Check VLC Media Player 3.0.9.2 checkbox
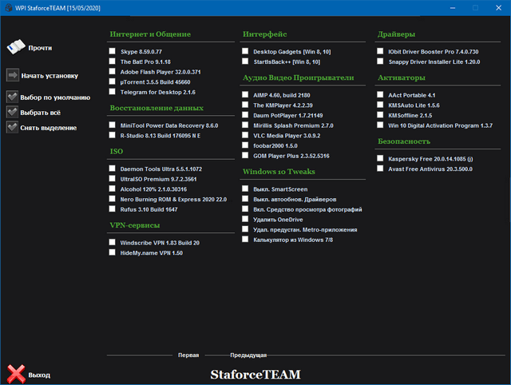511x385 pixels. point(245,135)
